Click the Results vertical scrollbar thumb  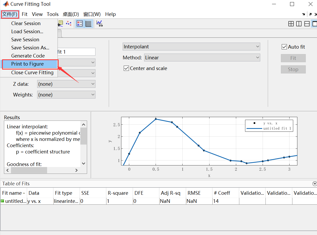click(83, 136)
